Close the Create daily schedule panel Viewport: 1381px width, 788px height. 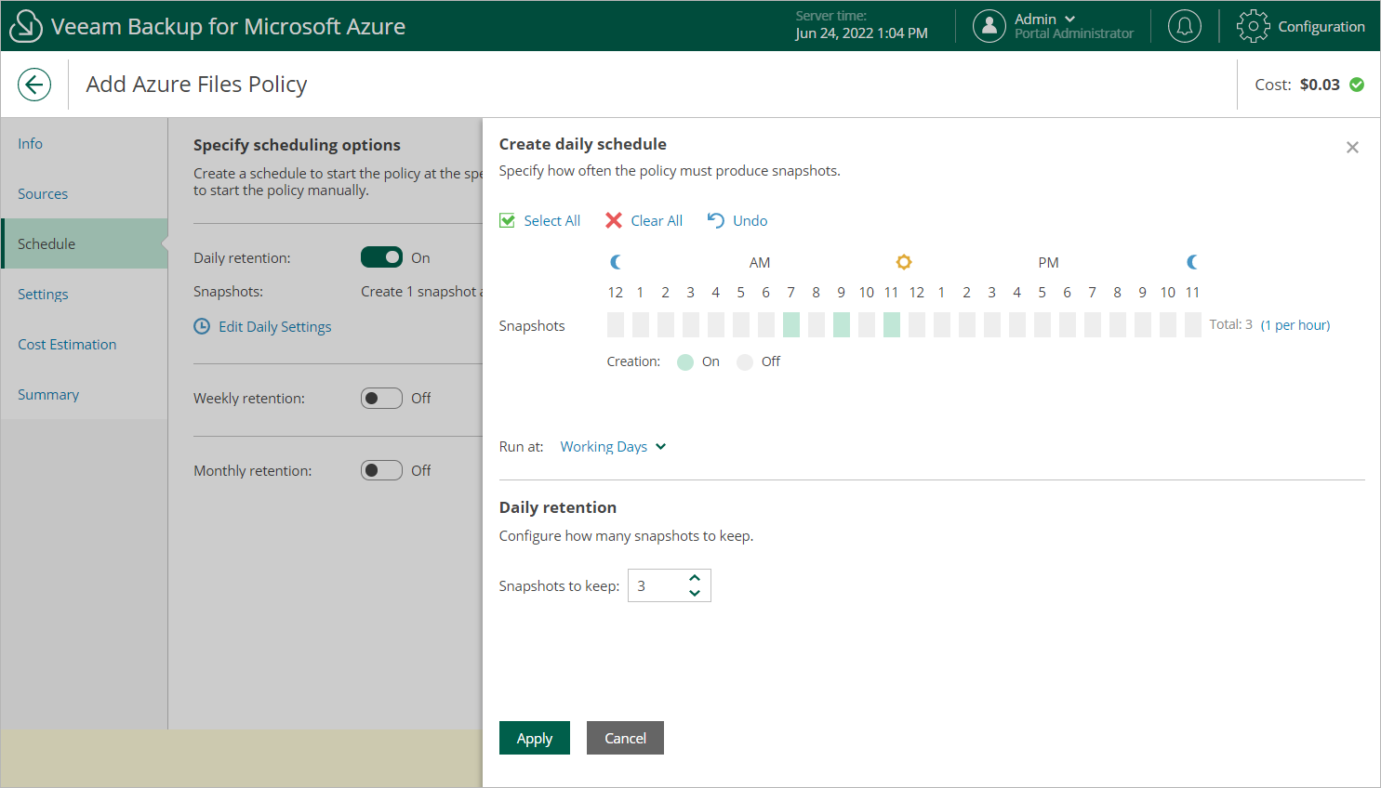click(1352, 148)
